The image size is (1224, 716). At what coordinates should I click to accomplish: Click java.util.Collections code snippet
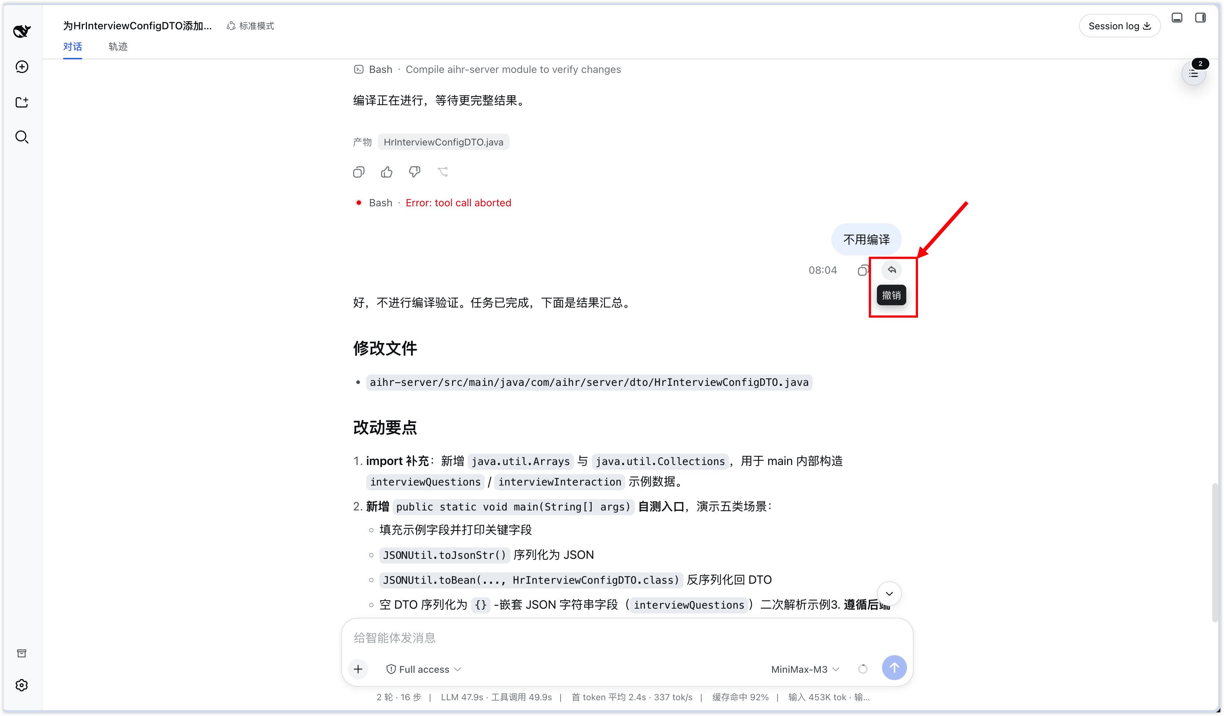660,461
